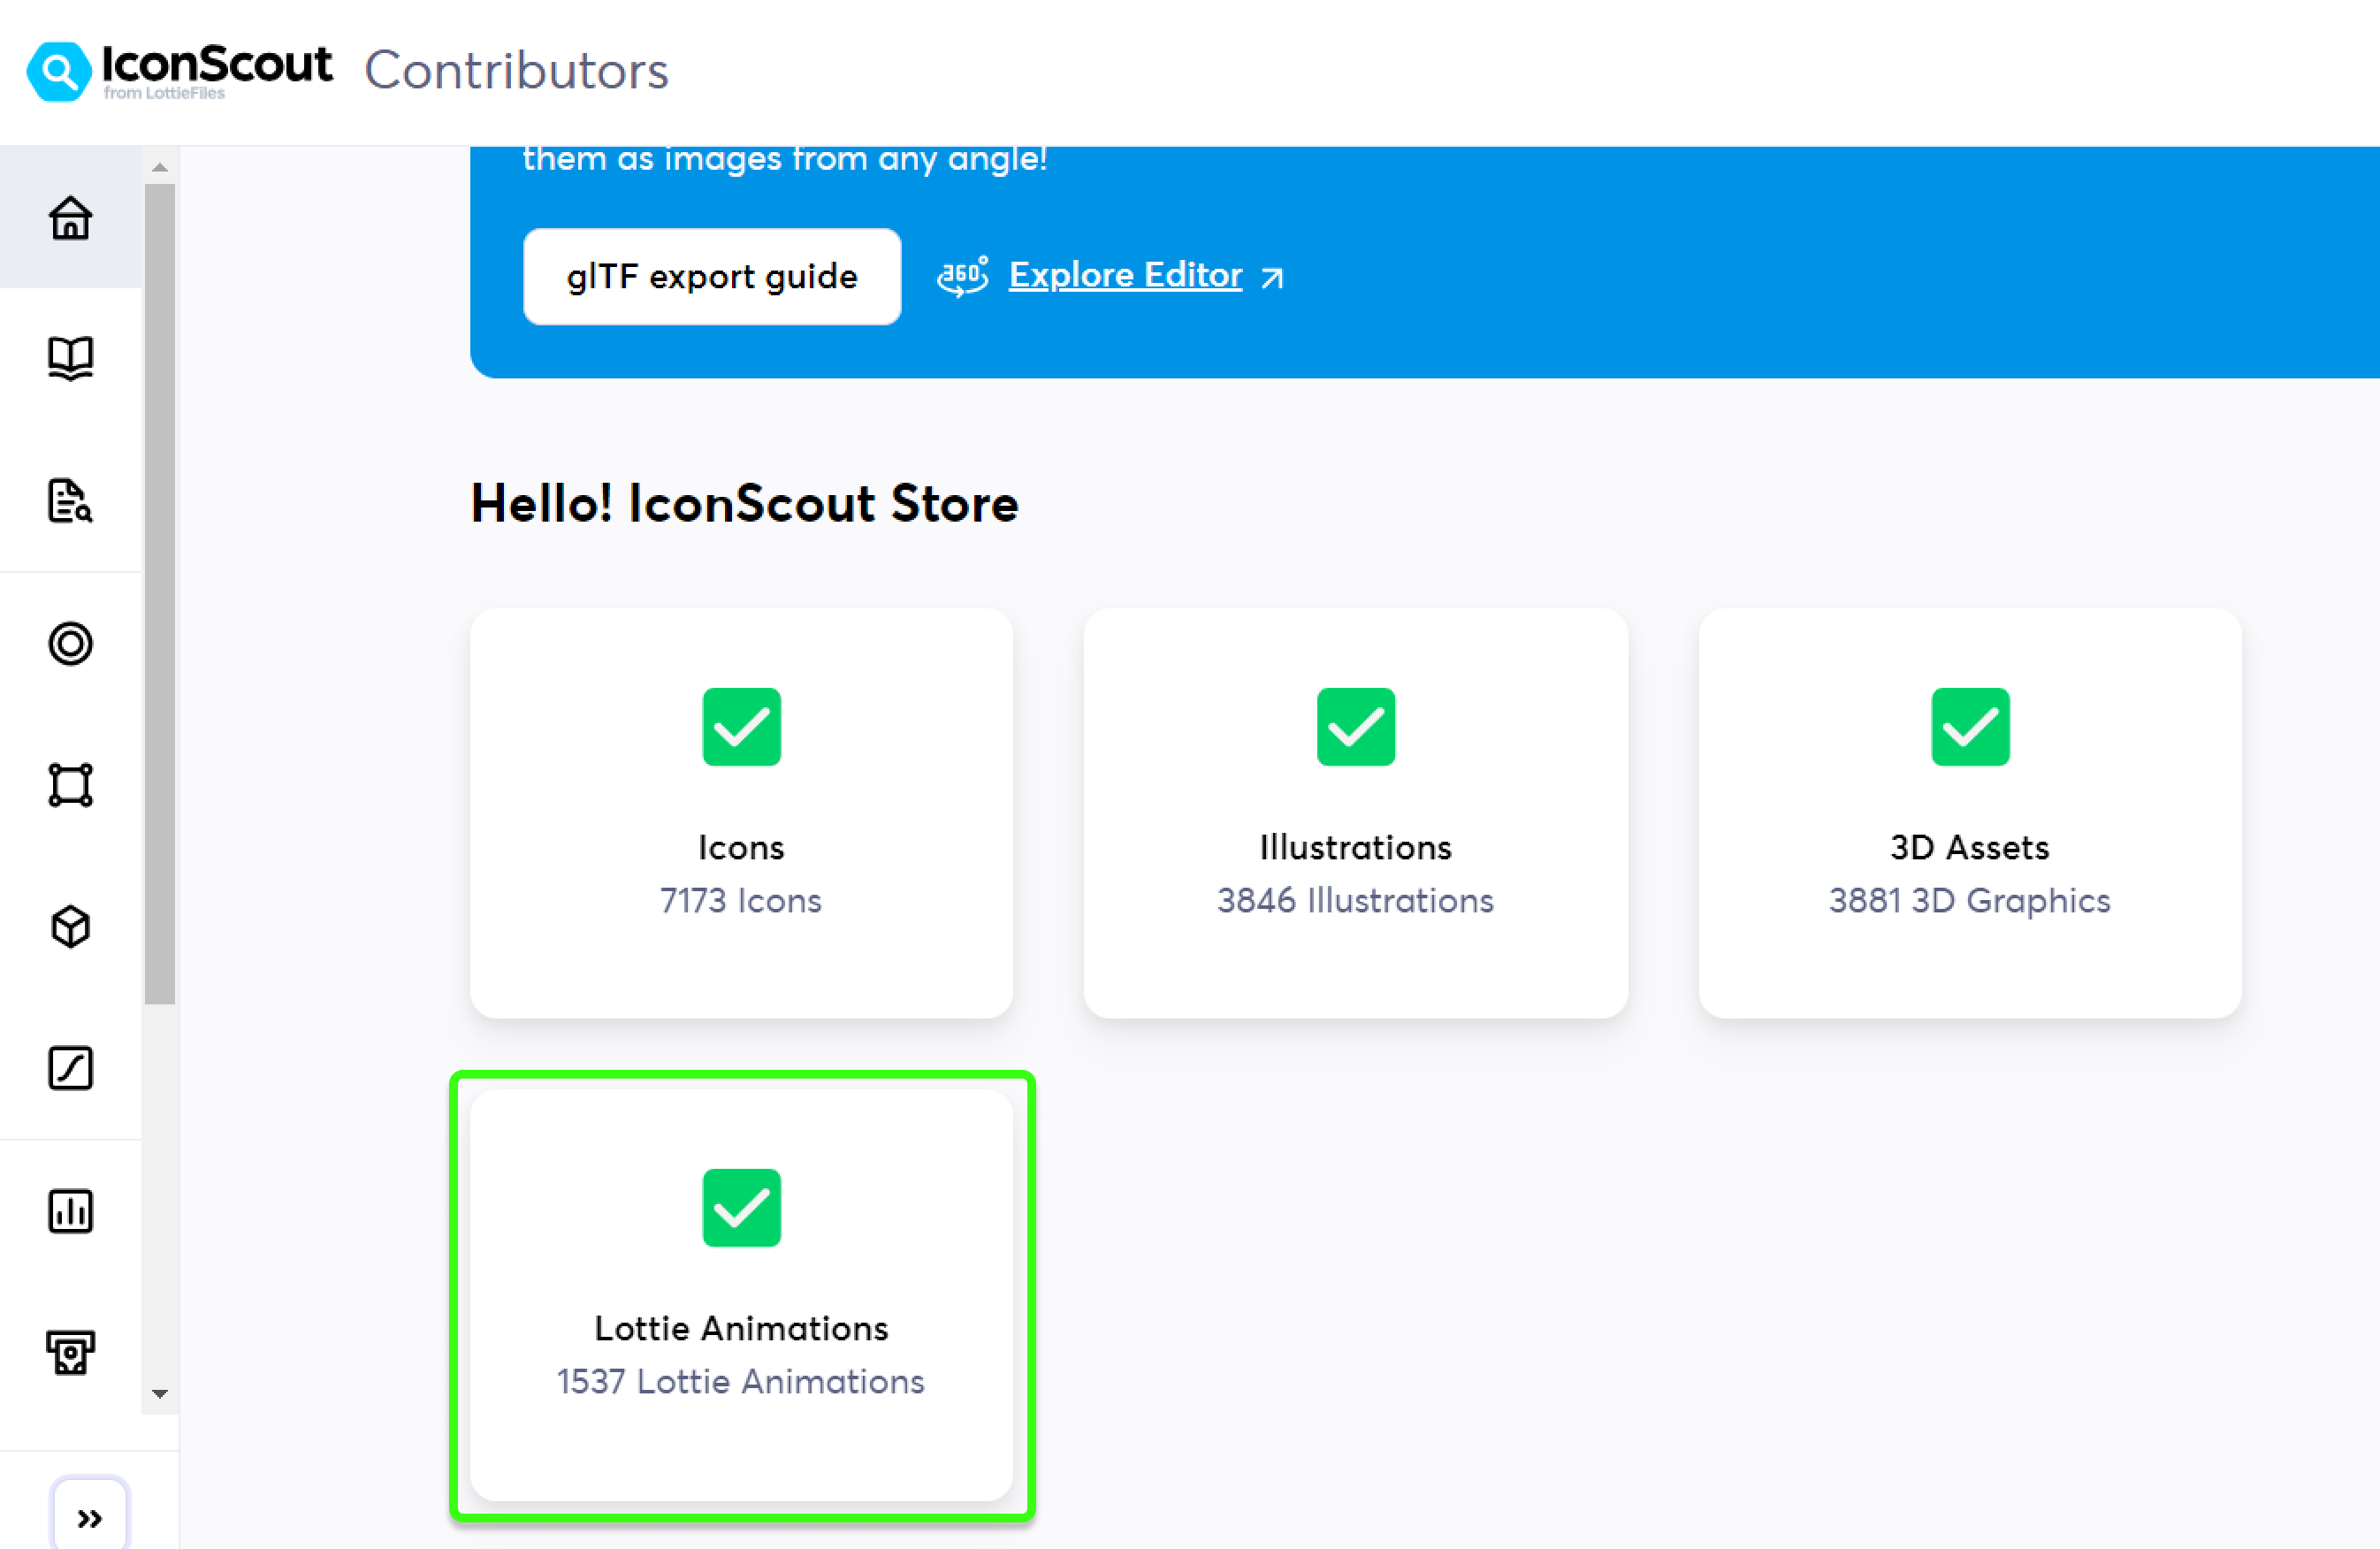Click the '3881 3D Graphics' count text
Viewport: 2380px width, 1549px height.
(1969, 900)
